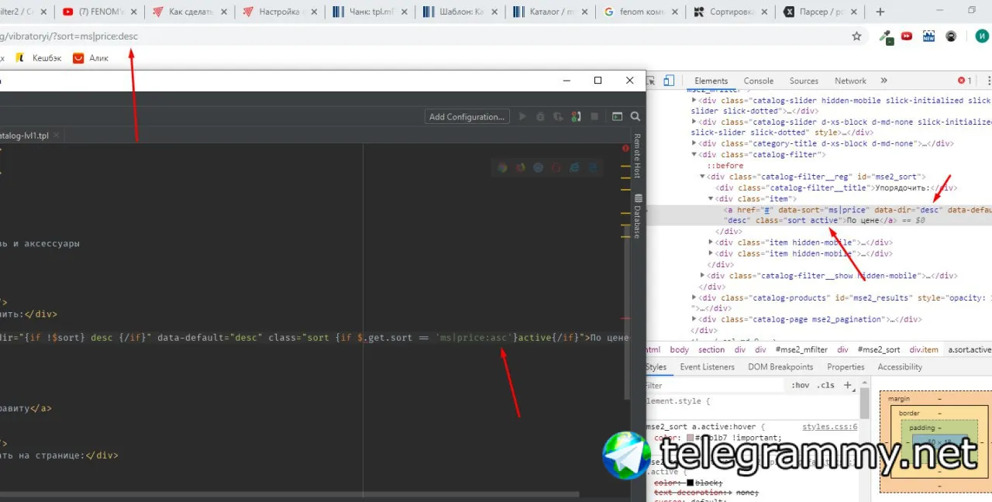The image size is (992, 502).
Task: Open preview in Chrome browser icon in the editor
Action: [502, 167]
